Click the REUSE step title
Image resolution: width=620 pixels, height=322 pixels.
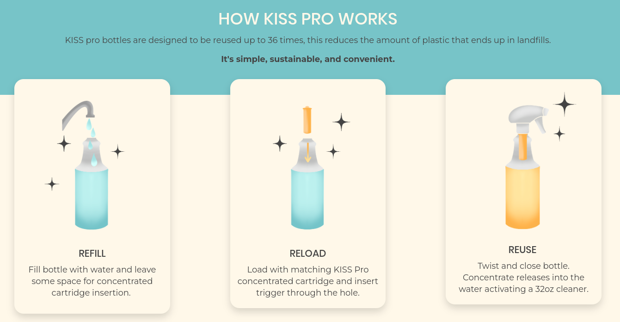522,250
